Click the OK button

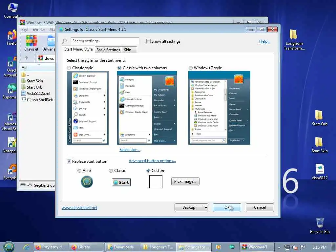coord(227,207)
